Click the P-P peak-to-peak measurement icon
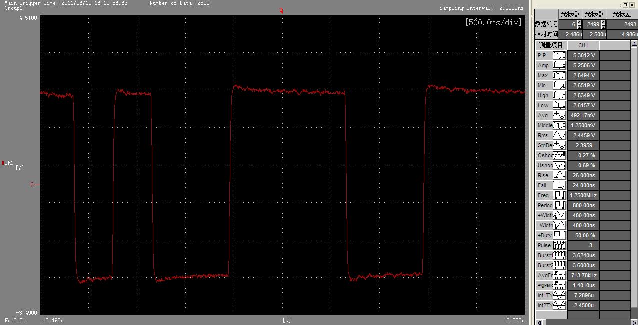 pos(559,55)
